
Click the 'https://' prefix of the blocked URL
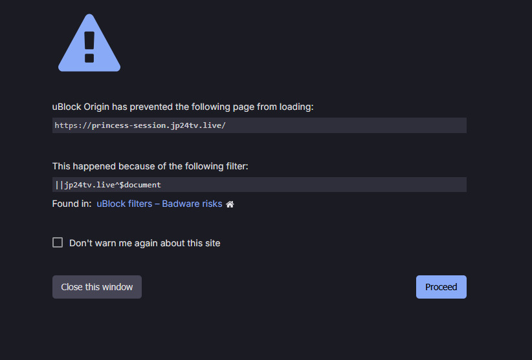tap(73, 125)
